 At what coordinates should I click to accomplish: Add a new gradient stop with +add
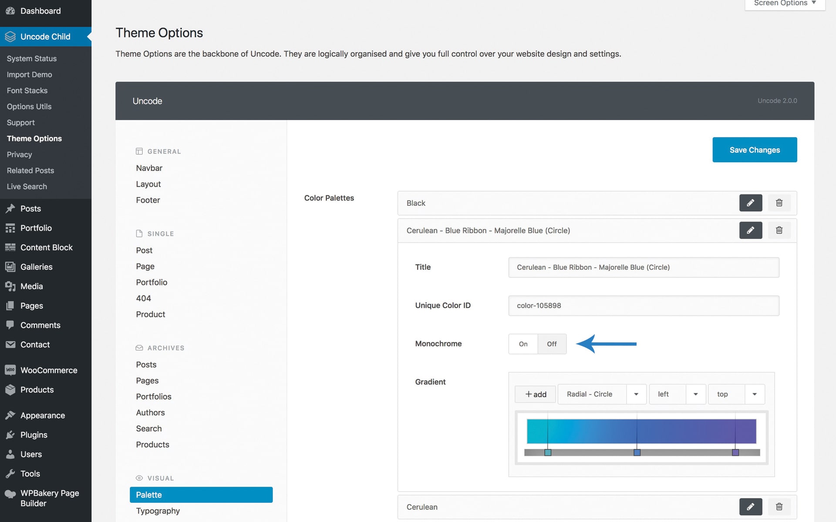535,394
